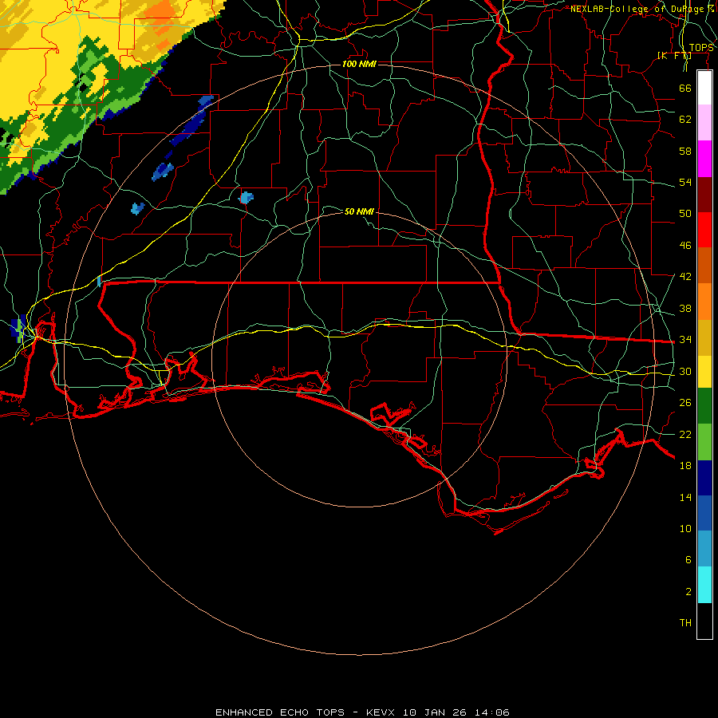
Task: Click the magenta legend swatch
Action: coord(704,159)
